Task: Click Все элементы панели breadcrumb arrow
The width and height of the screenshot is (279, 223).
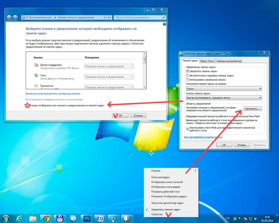Action: pos(55,17)
